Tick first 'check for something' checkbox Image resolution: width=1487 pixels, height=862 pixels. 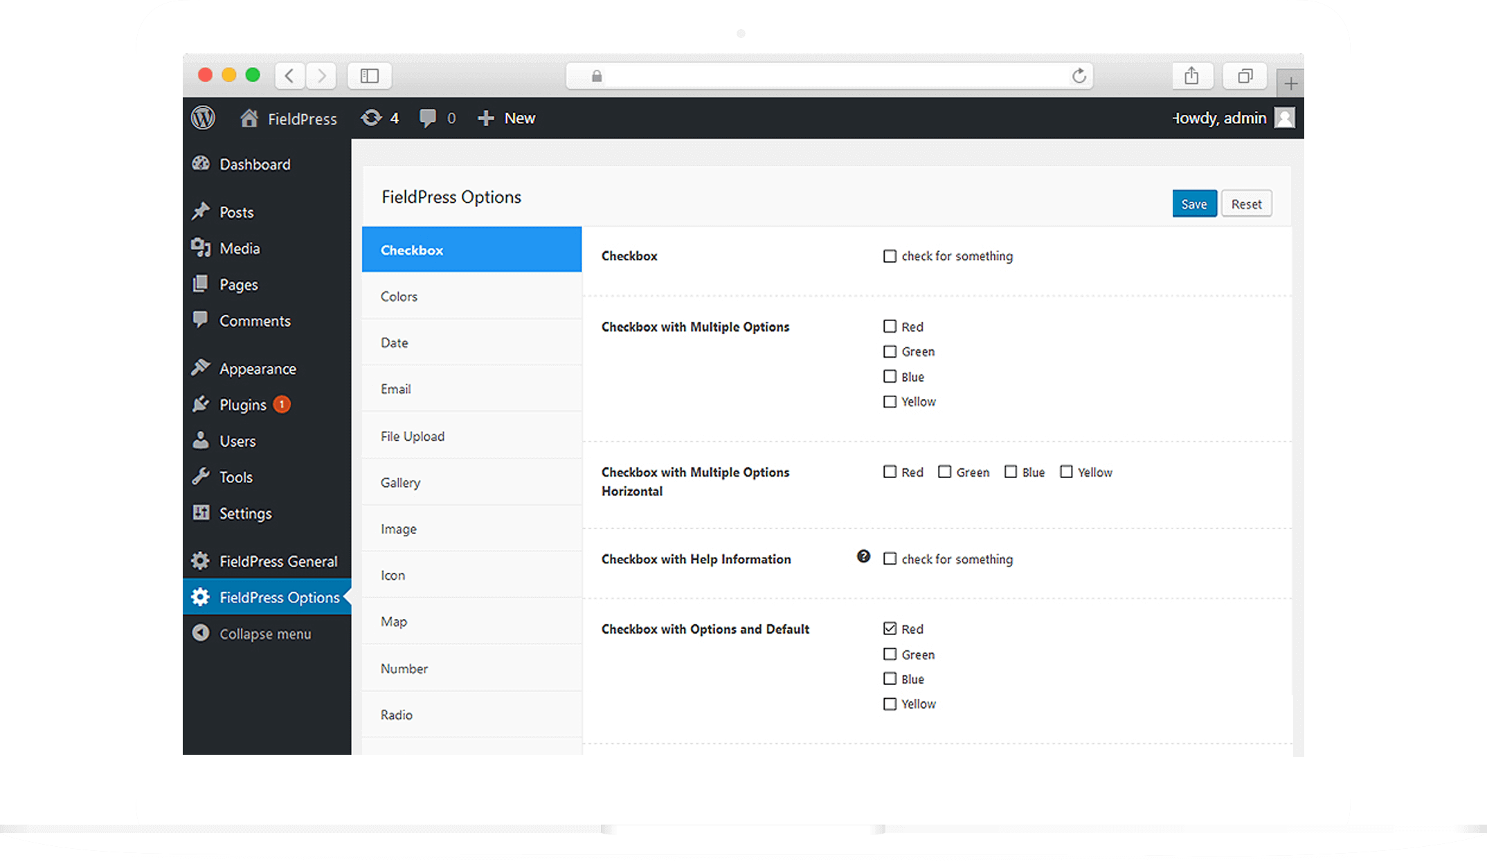coord(890,256)
